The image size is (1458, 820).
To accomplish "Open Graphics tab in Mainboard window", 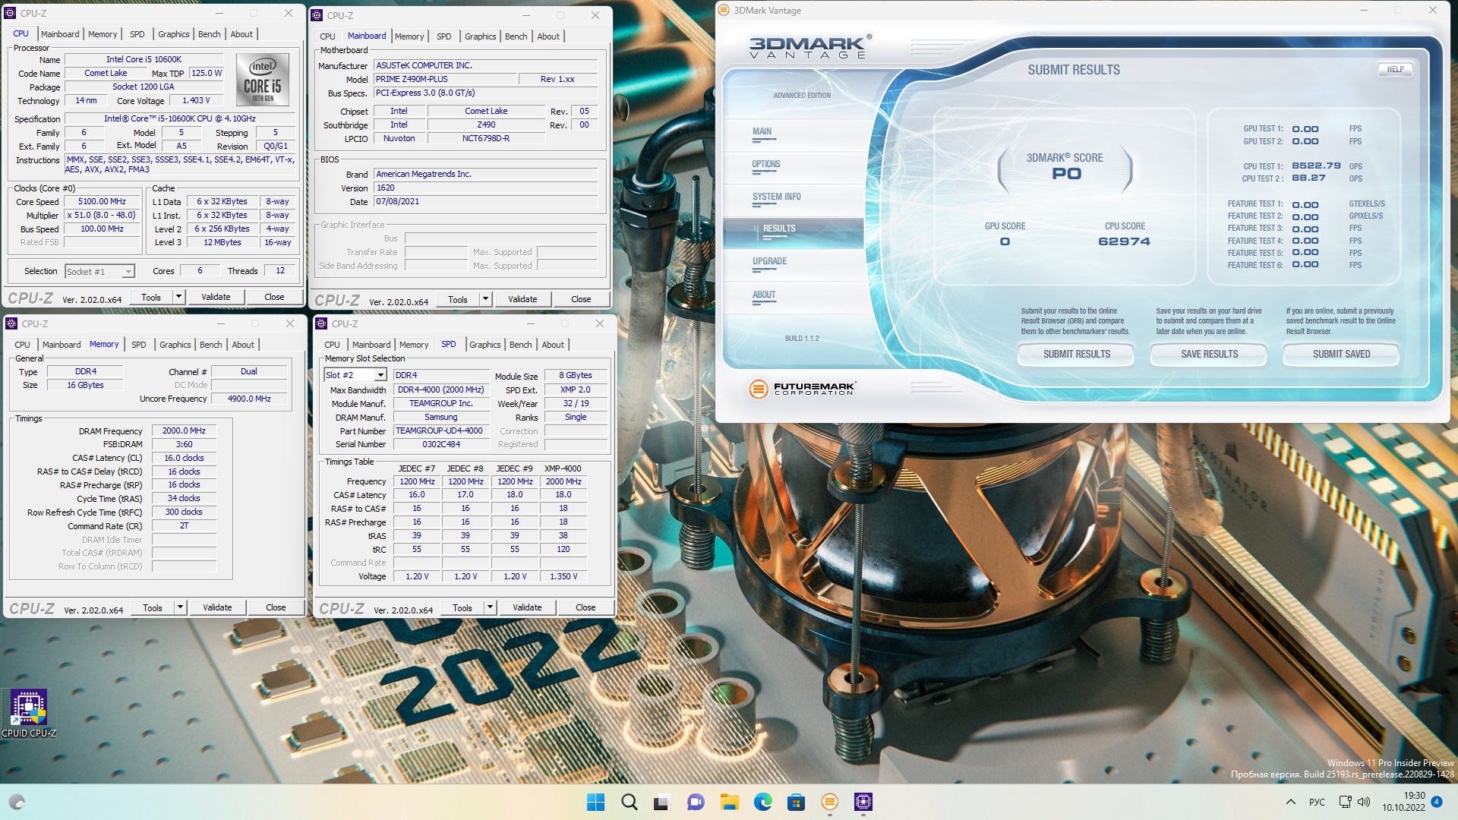I will 480,36.
